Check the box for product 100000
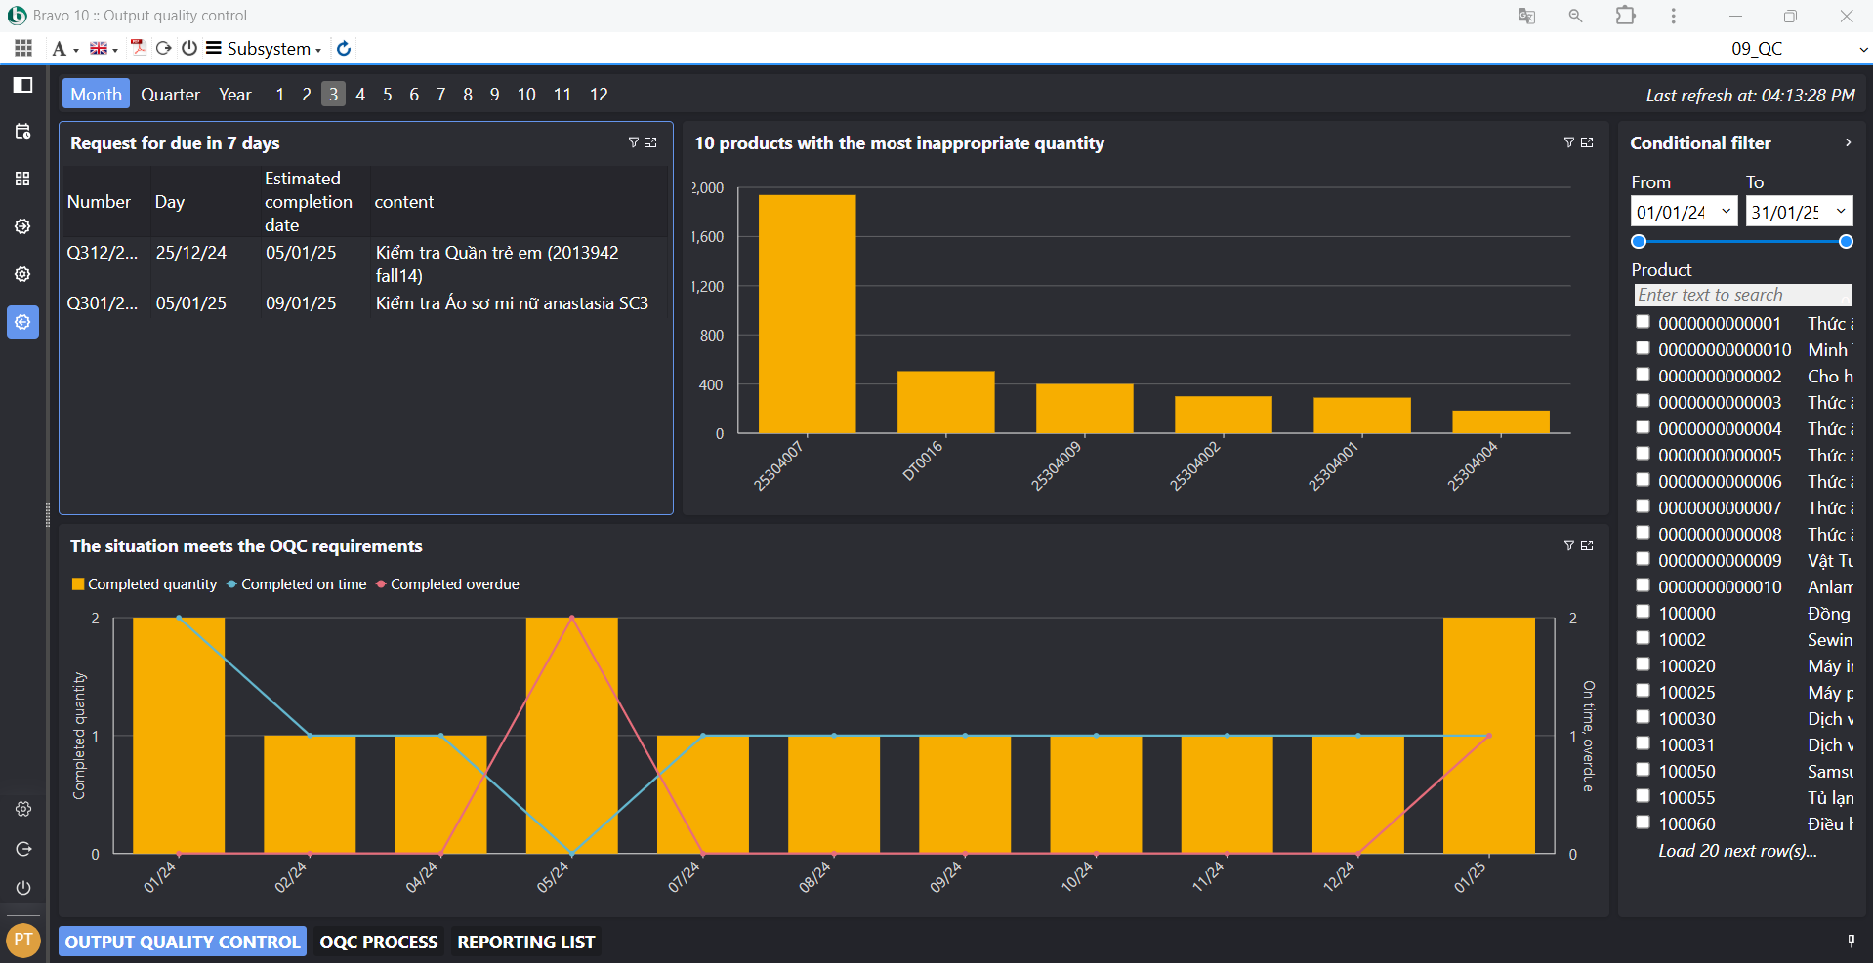 [1643, 612]
